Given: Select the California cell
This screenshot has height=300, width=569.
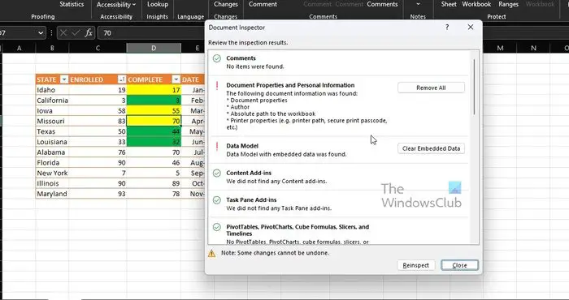Looking at the screenshot, I should 52,101.
